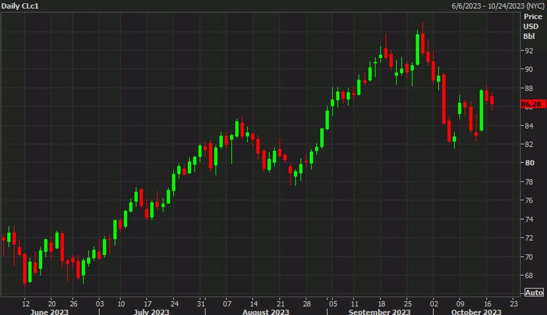547x315 pixels.
Task: Click the bold 80 price axis value
Action: tap(529, 163)
